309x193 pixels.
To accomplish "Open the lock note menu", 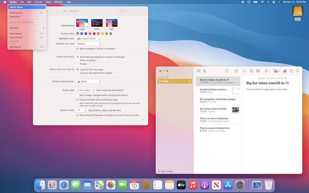I will click(267, 71).
